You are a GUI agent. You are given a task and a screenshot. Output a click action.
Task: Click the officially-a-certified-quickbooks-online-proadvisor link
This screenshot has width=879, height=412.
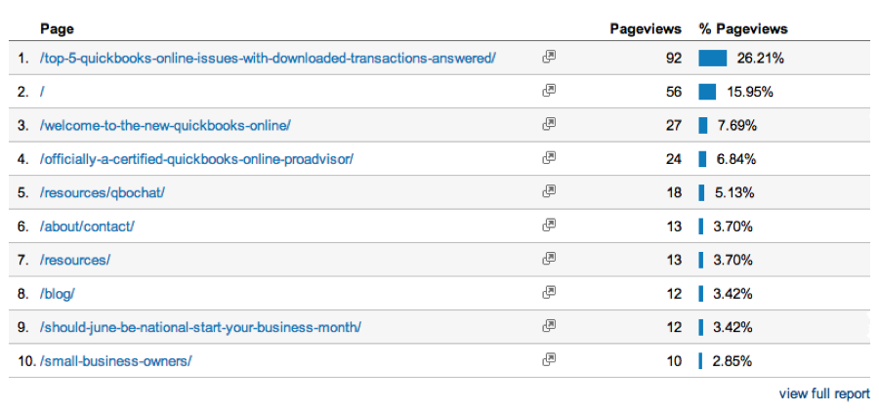[196, 159]
